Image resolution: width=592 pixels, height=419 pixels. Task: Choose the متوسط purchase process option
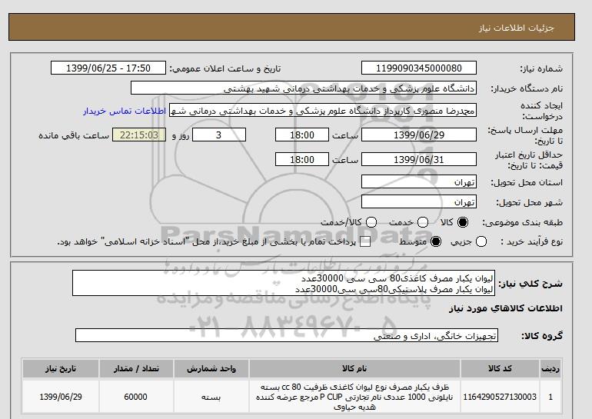[x=436, y=241]
